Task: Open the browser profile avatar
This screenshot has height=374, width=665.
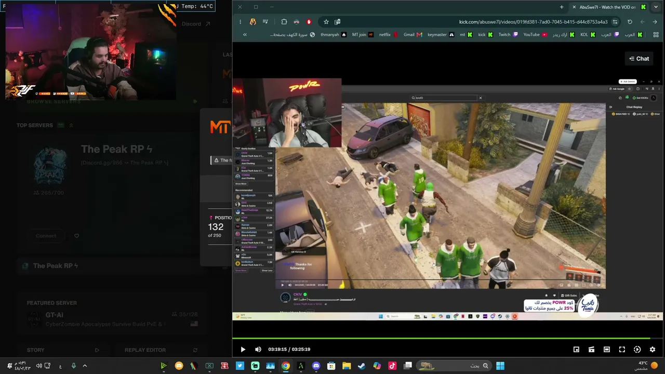Action: pos(253,22)
